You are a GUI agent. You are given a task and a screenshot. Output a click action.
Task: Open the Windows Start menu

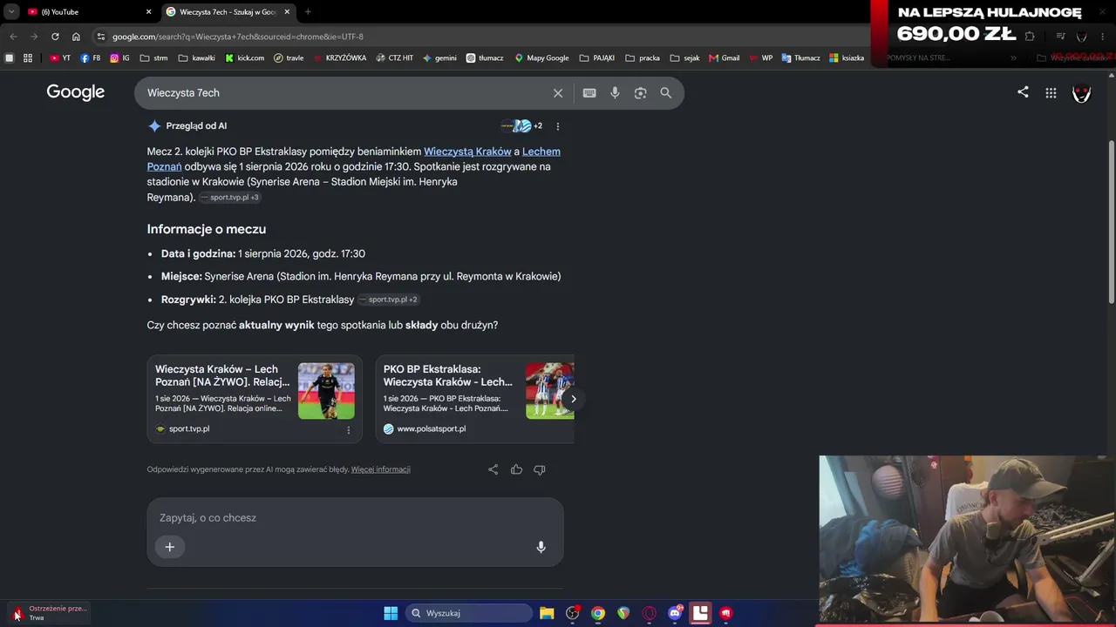click(391, 613)
